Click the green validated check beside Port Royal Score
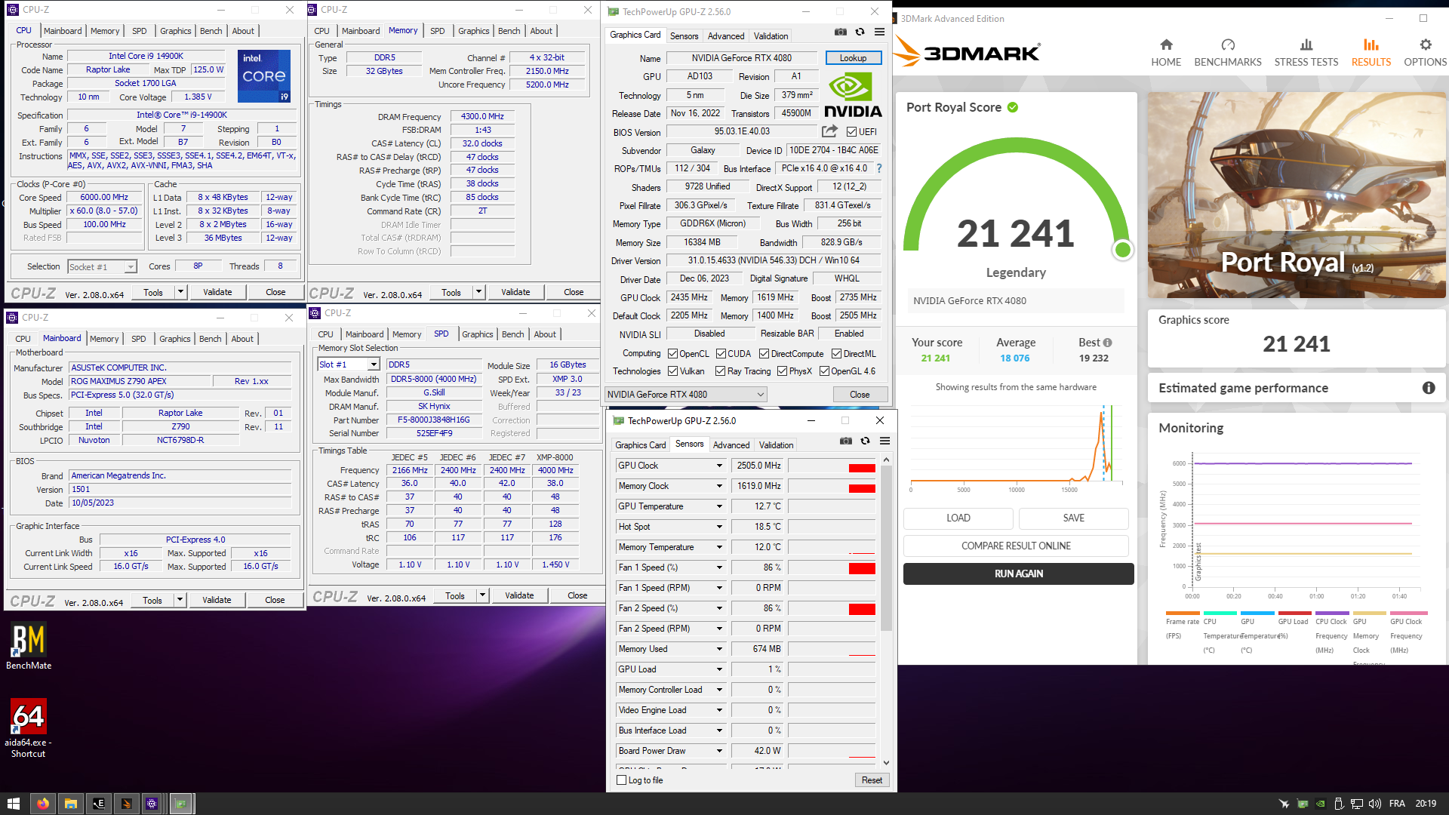 pyautogui.click(x=1013, y=108)
